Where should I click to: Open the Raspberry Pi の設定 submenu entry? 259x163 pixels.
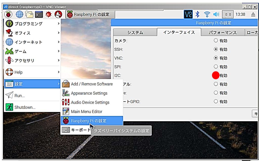pyautogui.click(x=92, y=121)
